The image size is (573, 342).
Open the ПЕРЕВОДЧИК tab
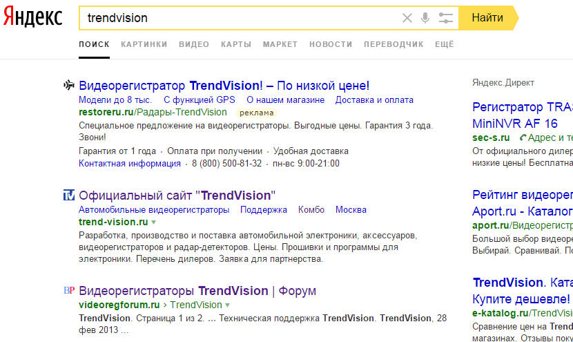pos(393,44)
